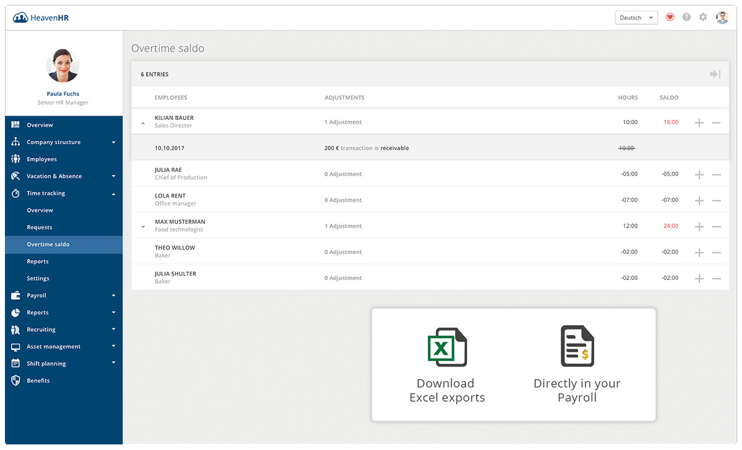Click Download Excel exports text

tap(447, 390)
